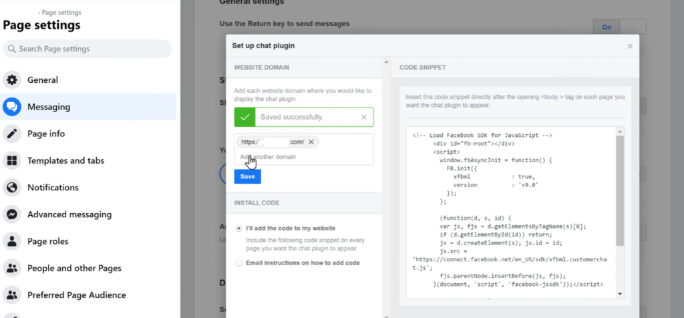Open People and other Pages item
This screenshot has width=684, height=318.
point(88,269)
